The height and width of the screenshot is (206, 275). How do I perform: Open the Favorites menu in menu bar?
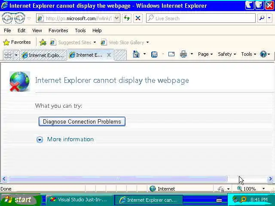[x=58, y=30]
